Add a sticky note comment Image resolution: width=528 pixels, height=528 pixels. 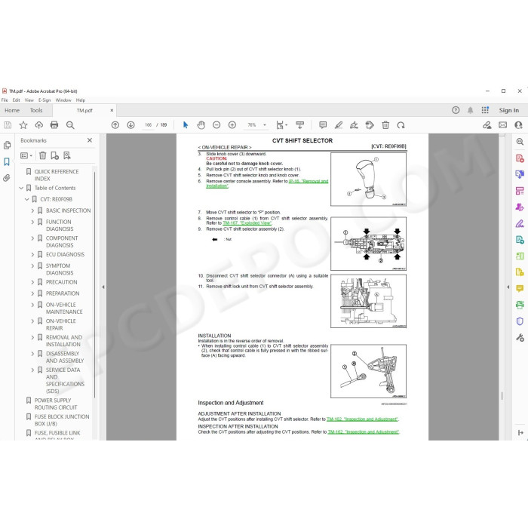coord(323,125)
